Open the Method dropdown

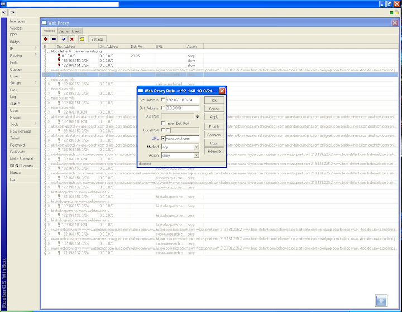(x=197, y=147)
